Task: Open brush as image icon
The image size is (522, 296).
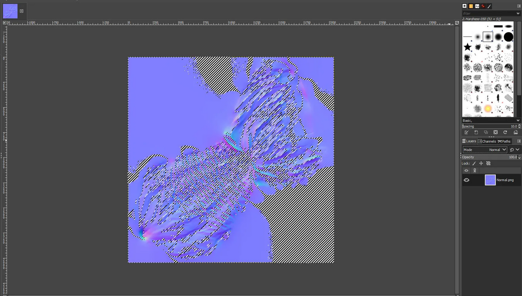Action: pyautogui.click(x=515, y=132)
